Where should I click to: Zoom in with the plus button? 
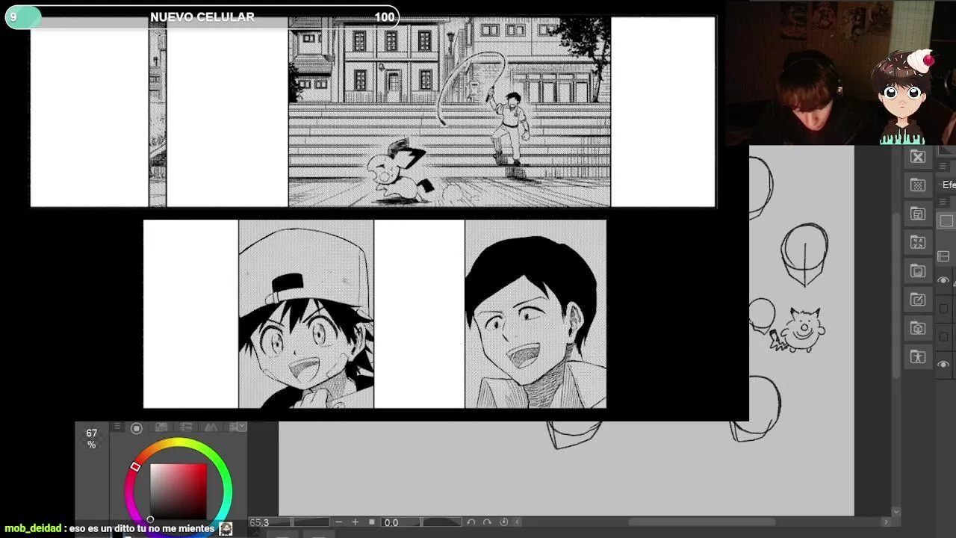tap(356, 522)
